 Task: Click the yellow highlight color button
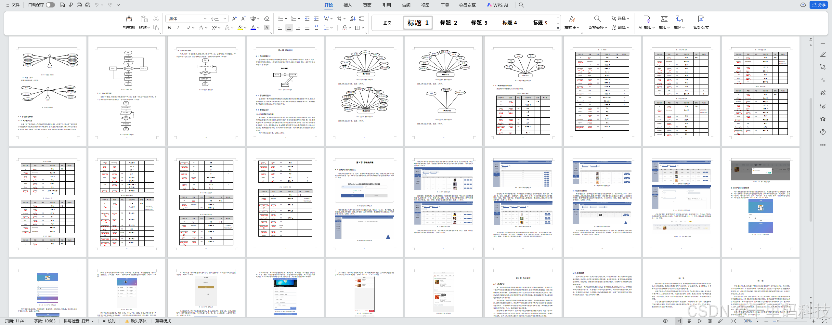click(x=240, y=28)
